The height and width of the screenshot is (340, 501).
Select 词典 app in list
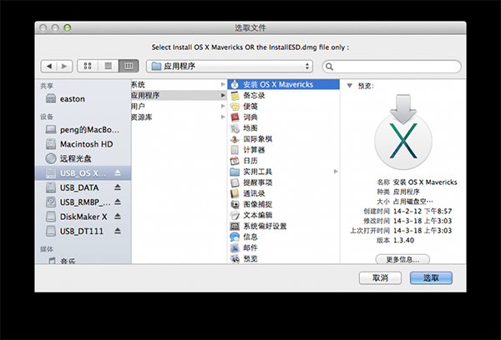(x=283, y=117)
